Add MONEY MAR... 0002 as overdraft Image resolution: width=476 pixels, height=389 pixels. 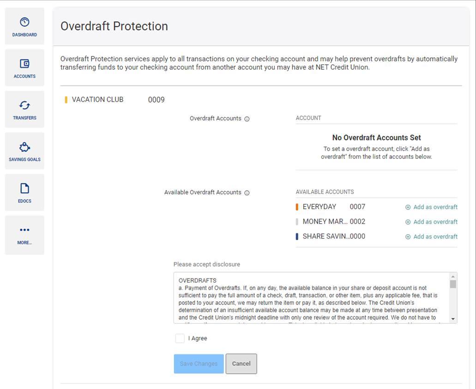tap(431, 222)
